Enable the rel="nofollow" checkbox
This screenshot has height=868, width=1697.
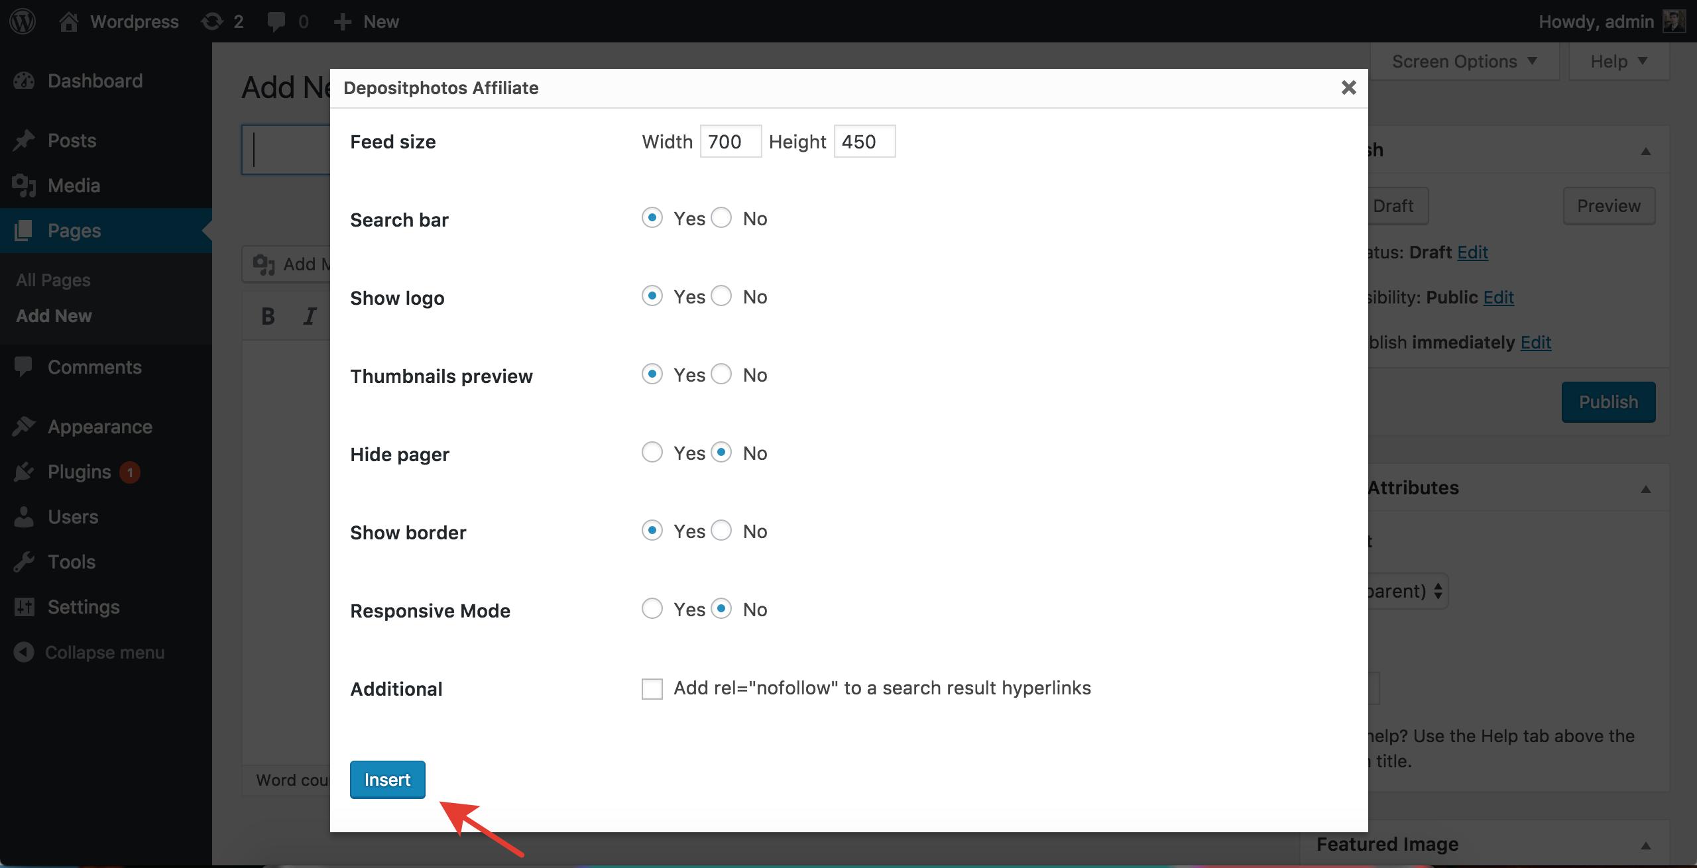pyautogui.click(x=652, y=688)
